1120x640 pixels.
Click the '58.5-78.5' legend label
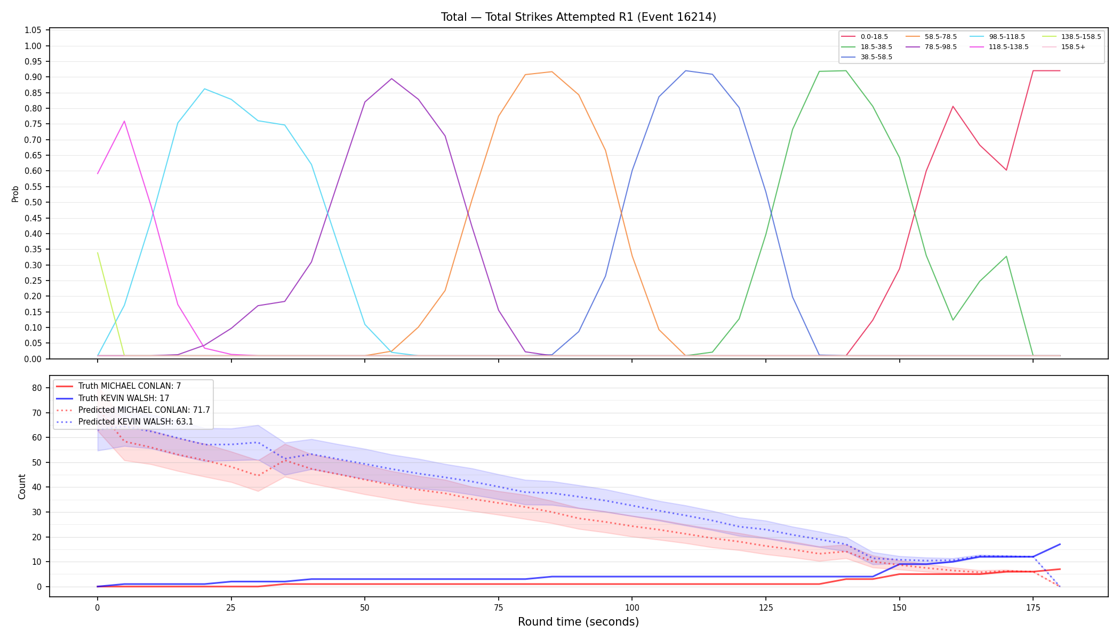pyautogui.click(x=941, y=37)
